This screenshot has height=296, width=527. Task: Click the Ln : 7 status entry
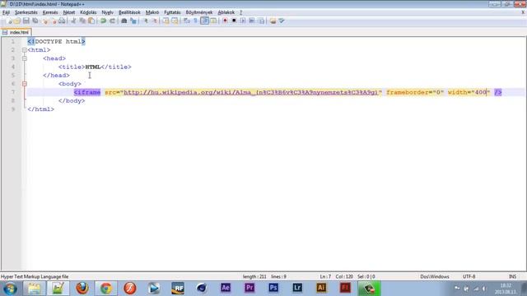click(325, 276)
